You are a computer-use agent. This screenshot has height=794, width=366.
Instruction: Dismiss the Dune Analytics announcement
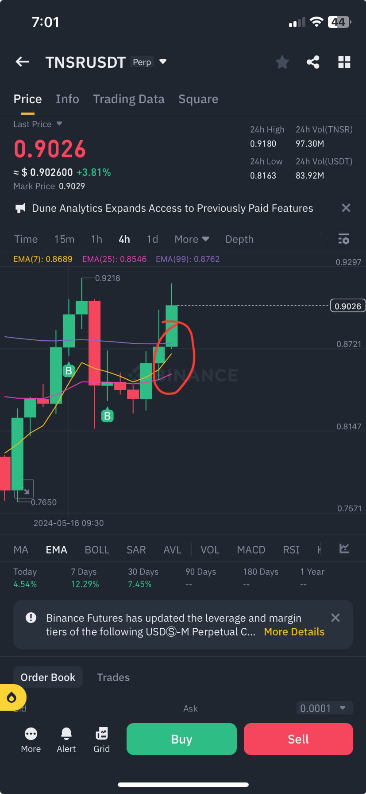pyautogui.click(x=346, y=207)
